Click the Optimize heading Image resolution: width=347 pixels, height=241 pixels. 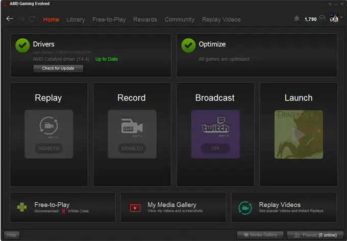click(212, 44)
